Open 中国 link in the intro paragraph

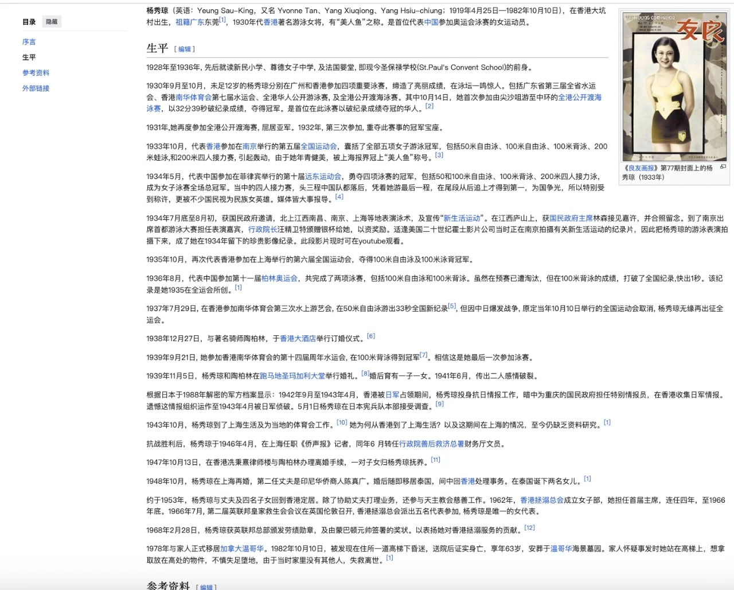(431, 22)
